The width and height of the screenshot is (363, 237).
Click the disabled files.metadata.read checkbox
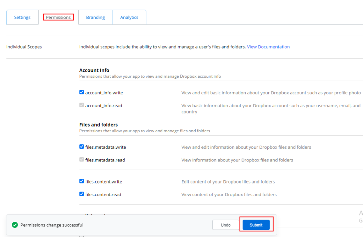(82, 160)
